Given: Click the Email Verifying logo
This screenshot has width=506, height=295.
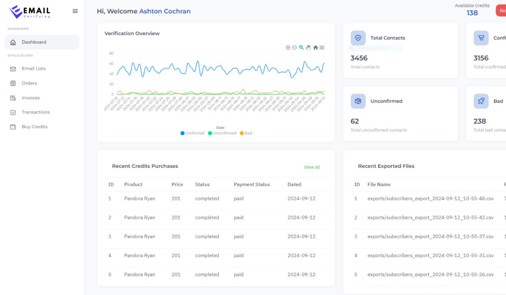Looking at the screenshot, I should pos(30,12).
